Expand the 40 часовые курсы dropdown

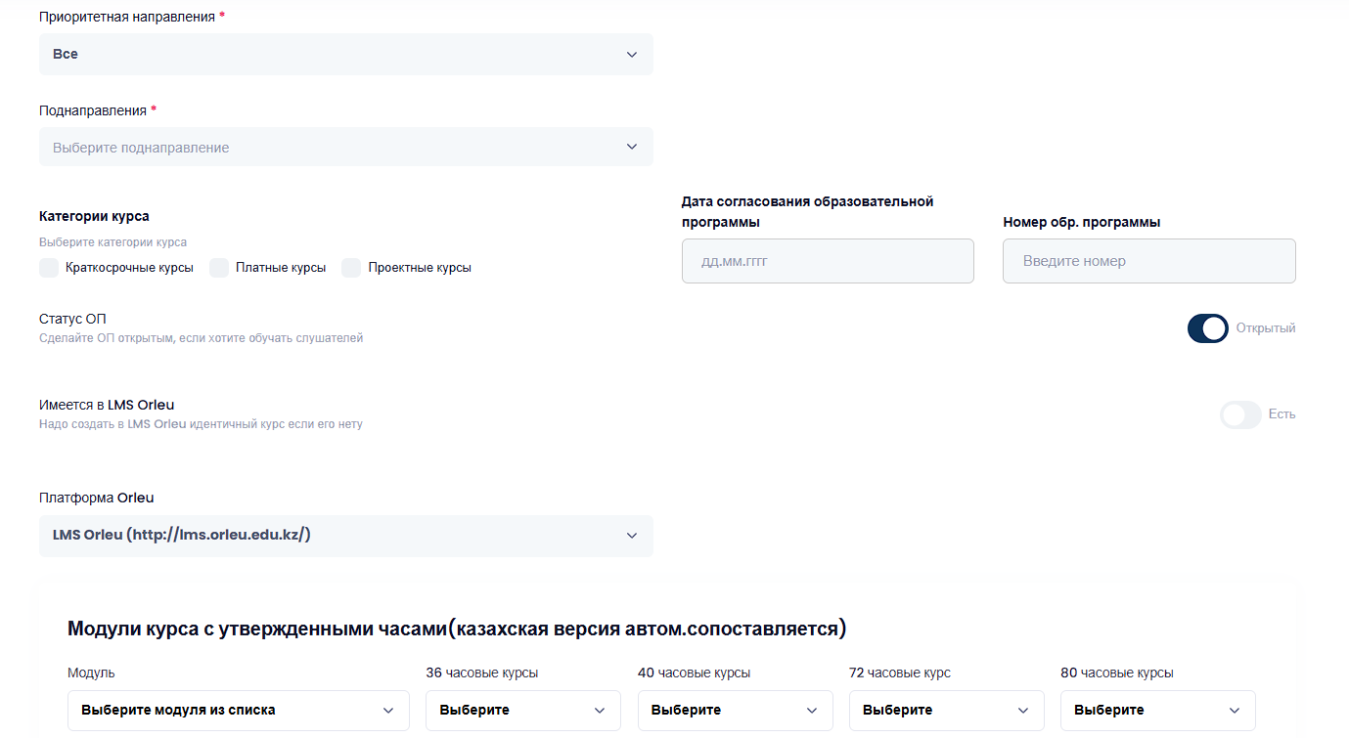[735, 711]
